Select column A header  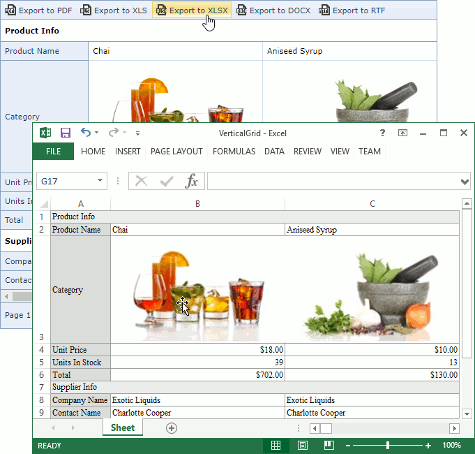click(x=81, y=204)
